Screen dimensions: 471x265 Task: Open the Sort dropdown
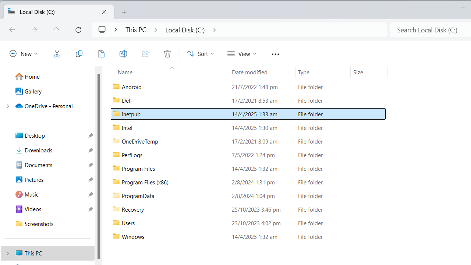tap(200, 54)
